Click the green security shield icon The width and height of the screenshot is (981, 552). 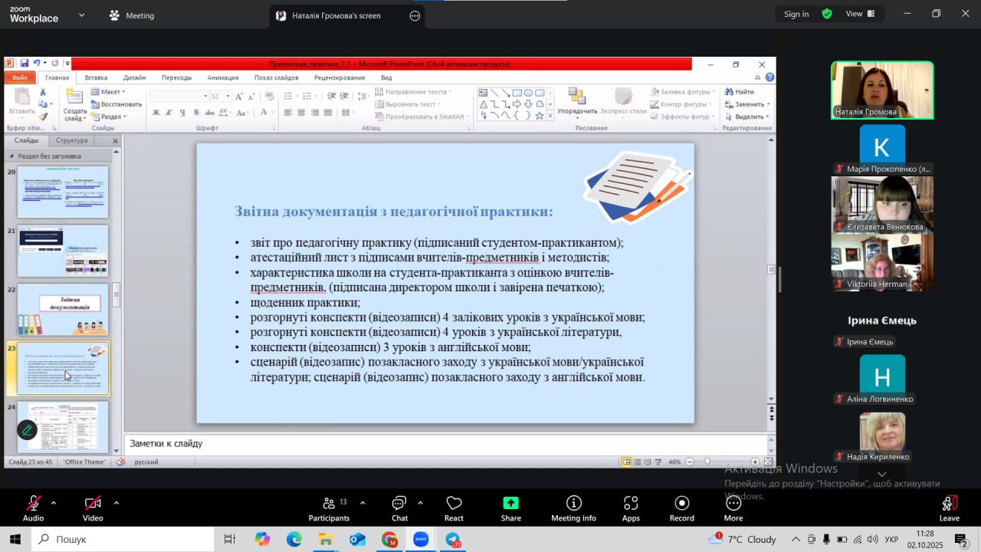pos(827,14)
